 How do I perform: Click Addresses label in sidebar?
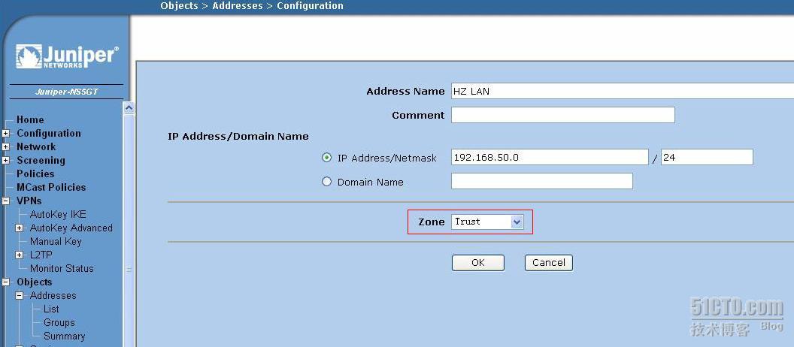pos(53,295)
